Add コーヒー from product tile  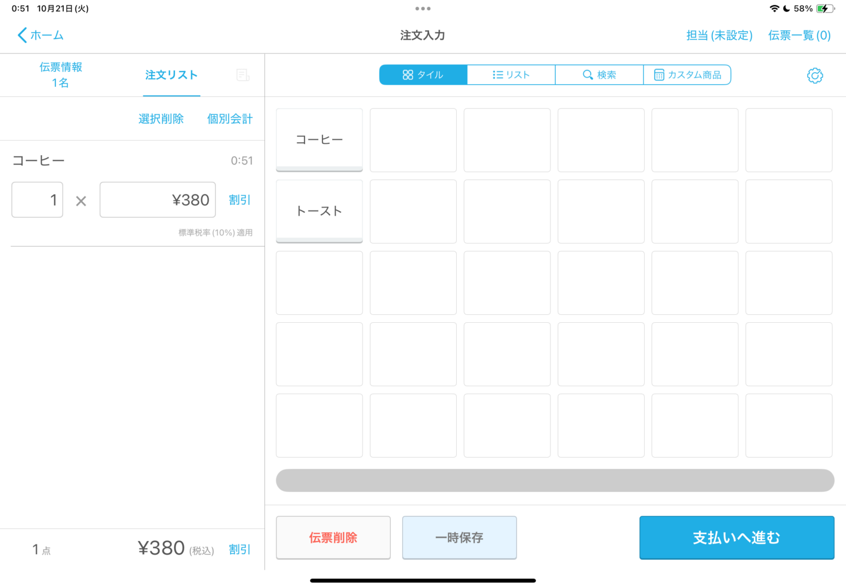319,140
